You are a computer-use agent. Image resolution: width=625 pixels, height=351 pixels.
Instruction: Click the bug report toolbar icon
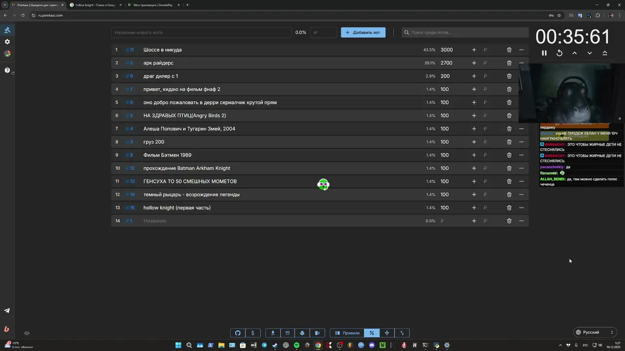(302, 333)
